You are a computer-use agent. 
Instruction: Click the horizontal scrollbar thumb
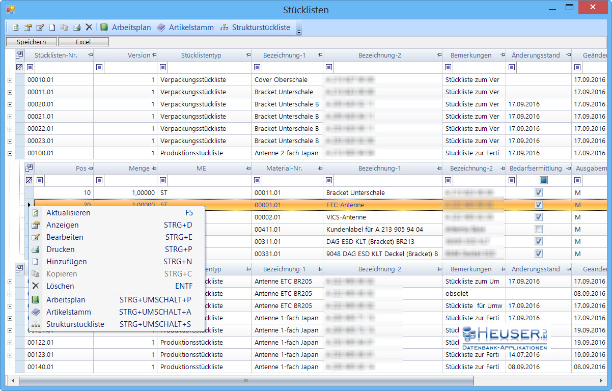pos(246,380)
